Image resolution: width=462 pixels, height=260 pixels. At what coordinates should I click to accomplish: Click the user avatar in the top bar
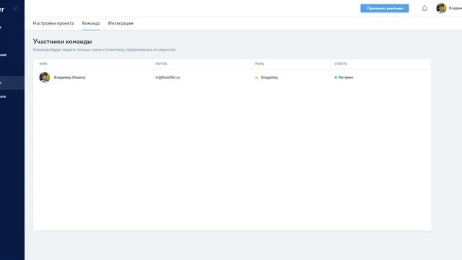coord(441,8)
